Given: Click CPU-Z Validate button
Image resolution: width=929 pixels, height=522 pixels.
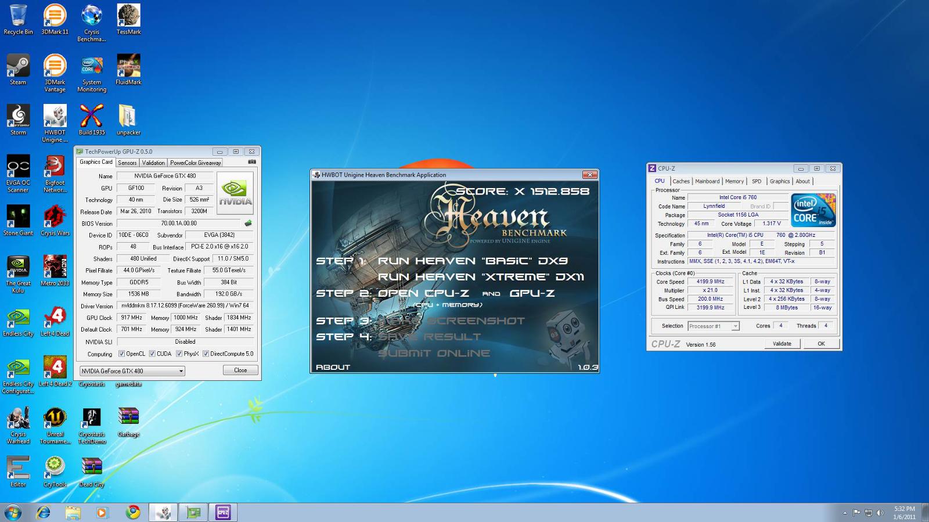Looking at the screenshot, I should [x=782, y=344].
